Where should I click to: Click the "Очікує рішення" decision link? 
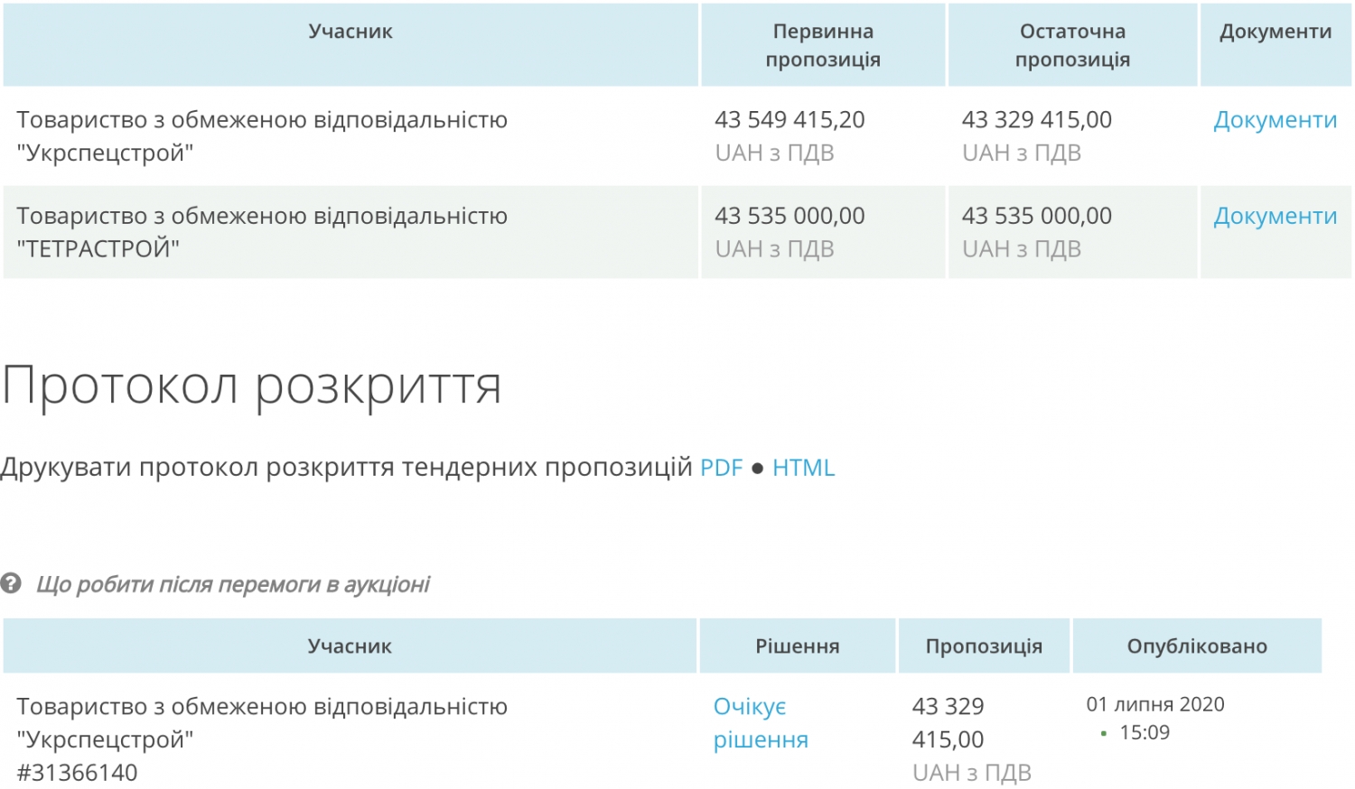tap(761, 722)
